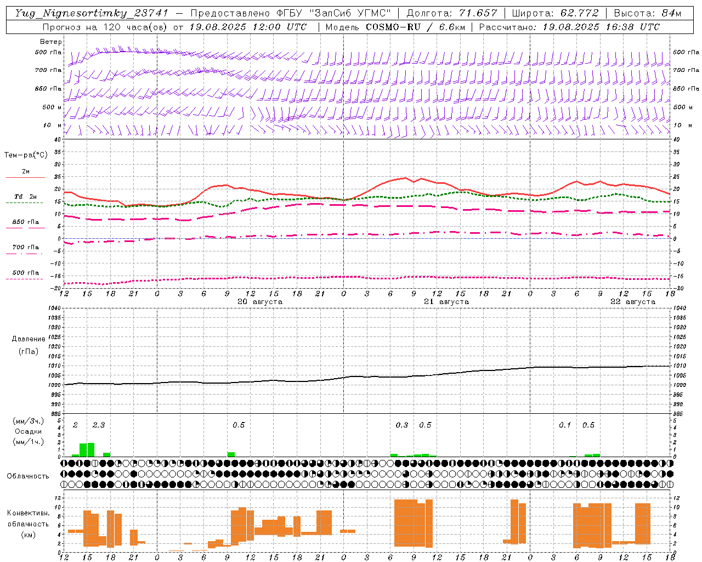Click the 22 августа date label

point(633,302)
